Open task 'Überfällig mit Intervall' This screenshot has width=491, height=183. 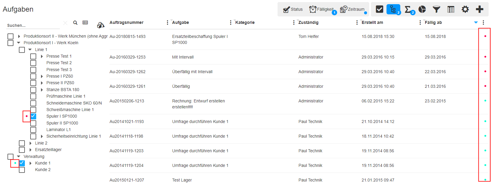[x=192, y=72]
